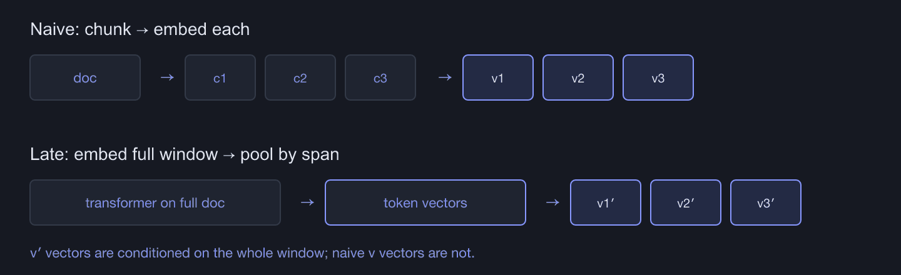Click the arrow after token vectors
901x275 pixels.
click(x=552, y=202)
